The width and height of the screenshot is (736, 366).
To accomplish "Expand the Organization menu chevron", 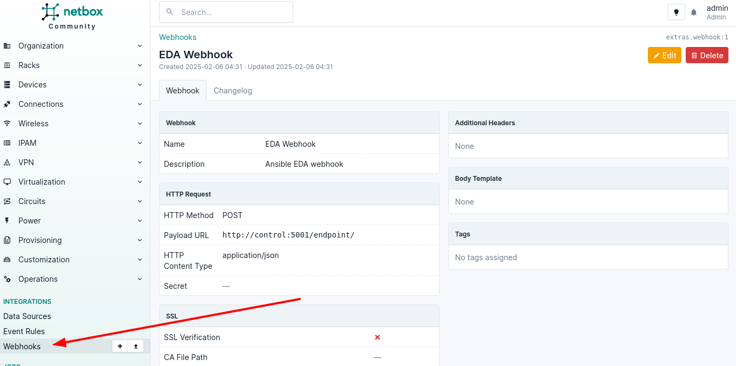I will click(140, 46).
